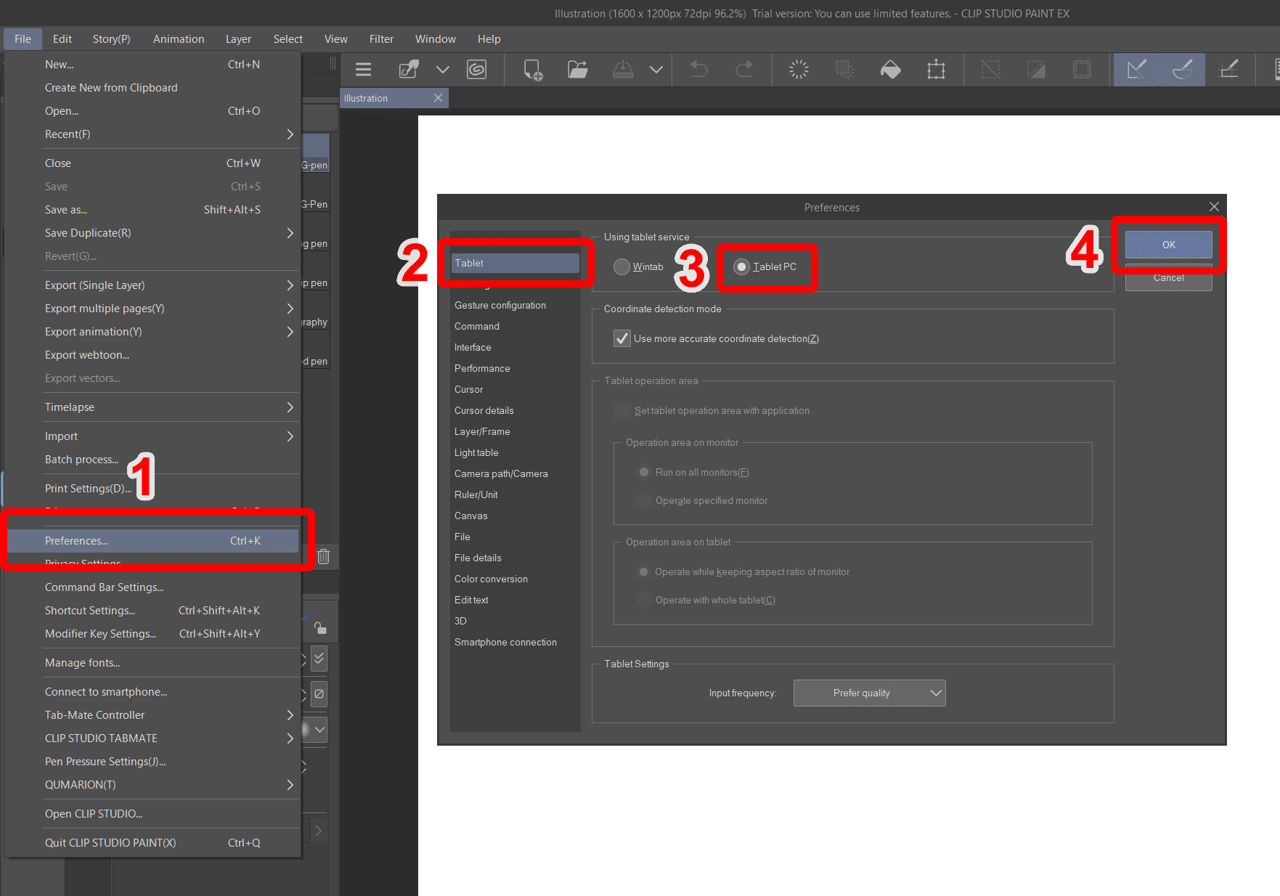Click the Scale/Rotate transform icon

click(936, 70)
